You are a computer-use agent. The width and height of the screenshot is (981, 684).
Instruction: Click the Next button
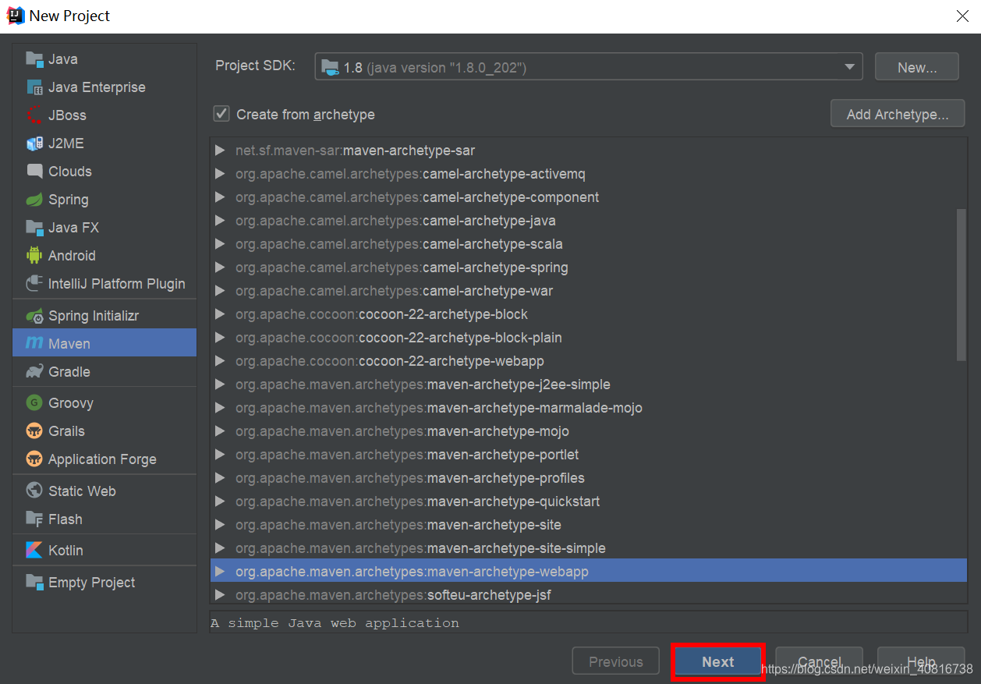(x=717, y=662)
